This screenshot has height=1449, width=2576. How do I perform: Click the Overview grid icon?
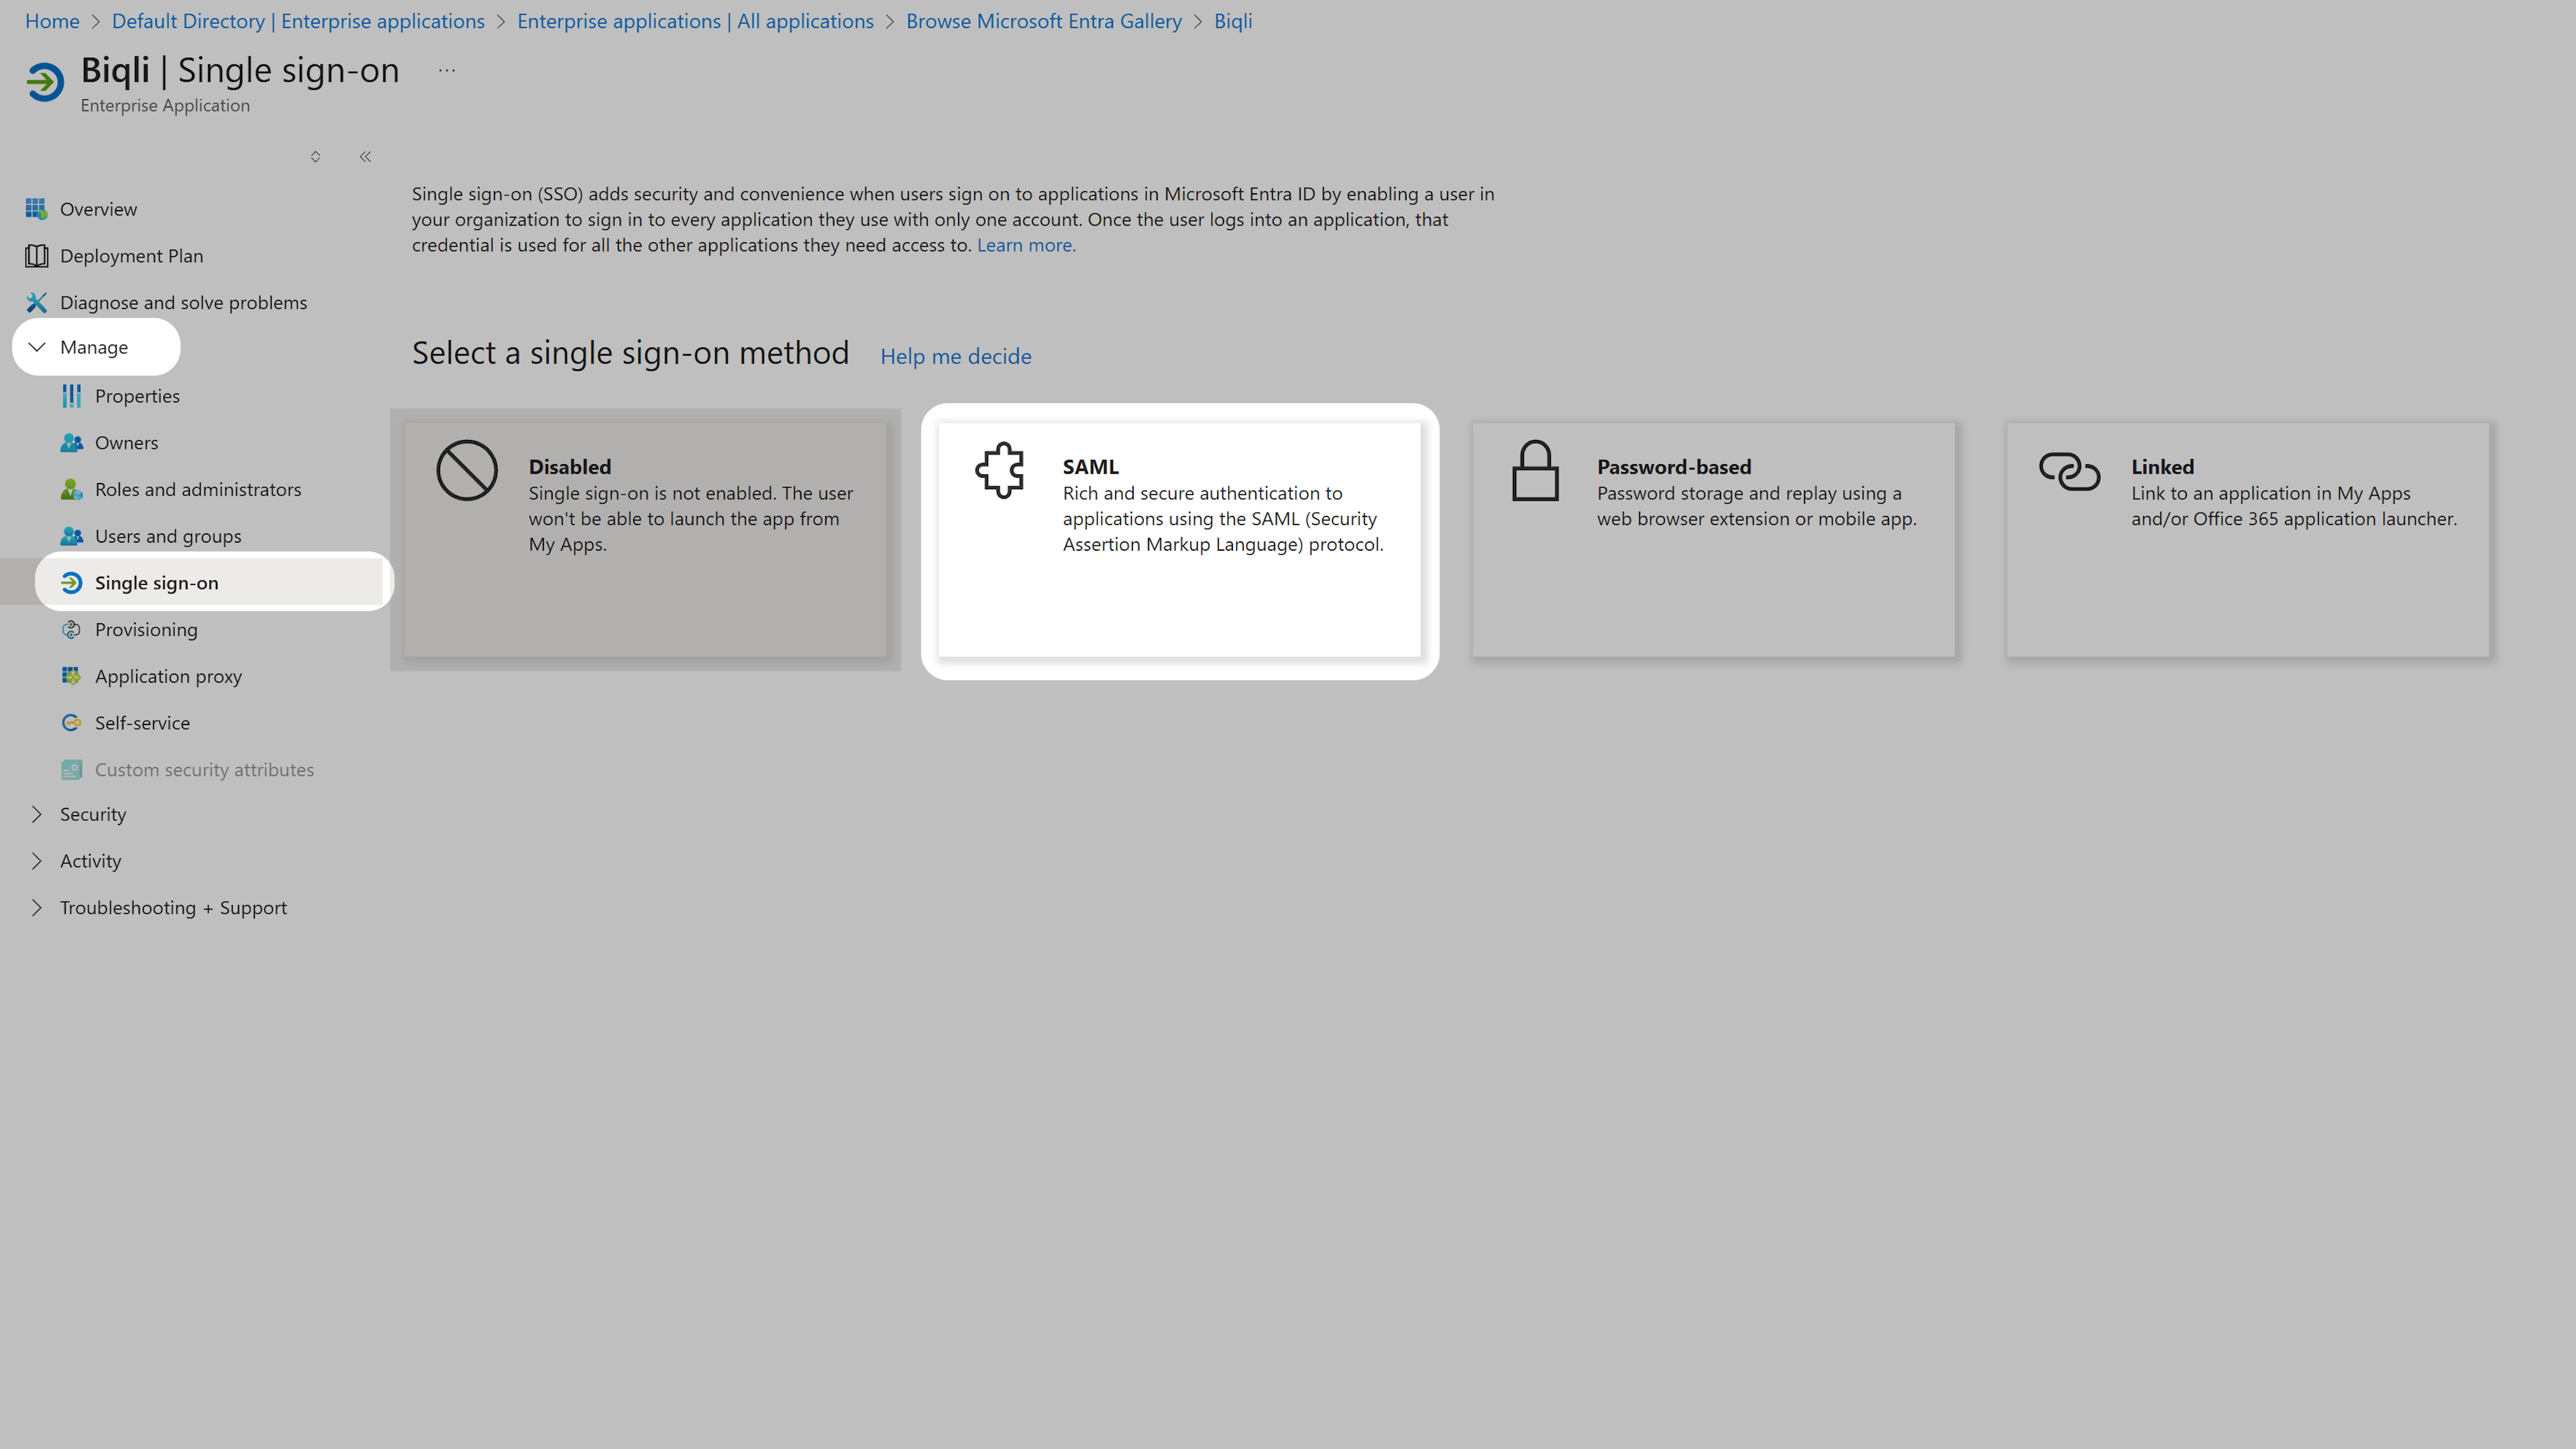click(36, 209)
